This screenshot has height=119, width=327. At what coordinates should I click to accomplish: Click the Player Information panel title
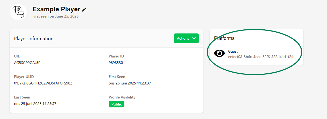click(34, 39)
